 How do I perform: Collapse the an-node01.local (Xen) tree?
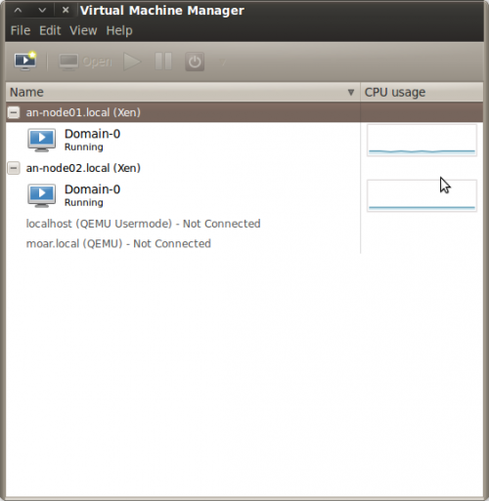pos(14,112)
